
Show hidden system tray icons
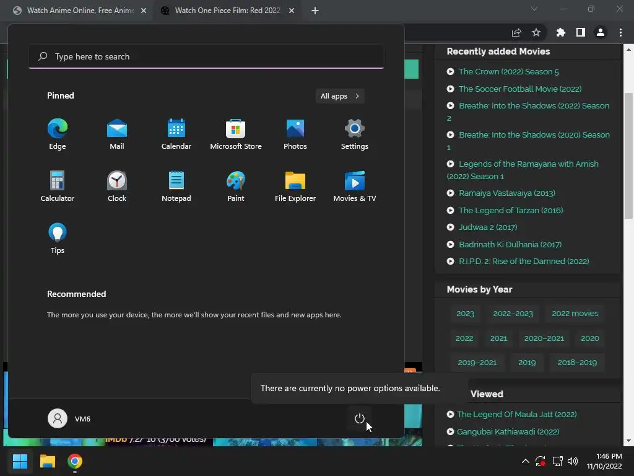[x=525, y=461]
